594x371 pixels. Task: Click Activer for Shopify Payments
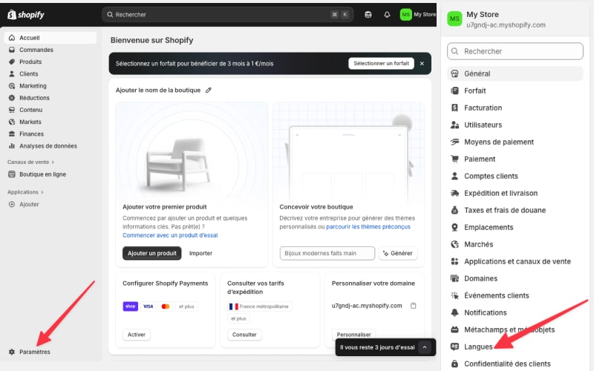pyautogui.click(x=137, y=335)
